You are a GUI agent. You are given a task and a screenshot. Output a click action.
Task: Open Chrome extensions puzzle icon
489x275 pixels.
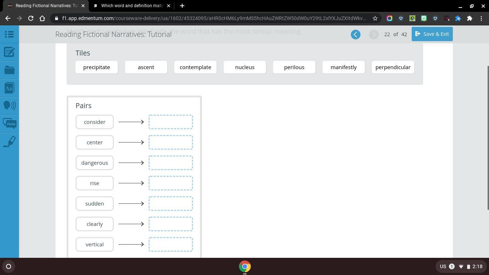(470, 18)
